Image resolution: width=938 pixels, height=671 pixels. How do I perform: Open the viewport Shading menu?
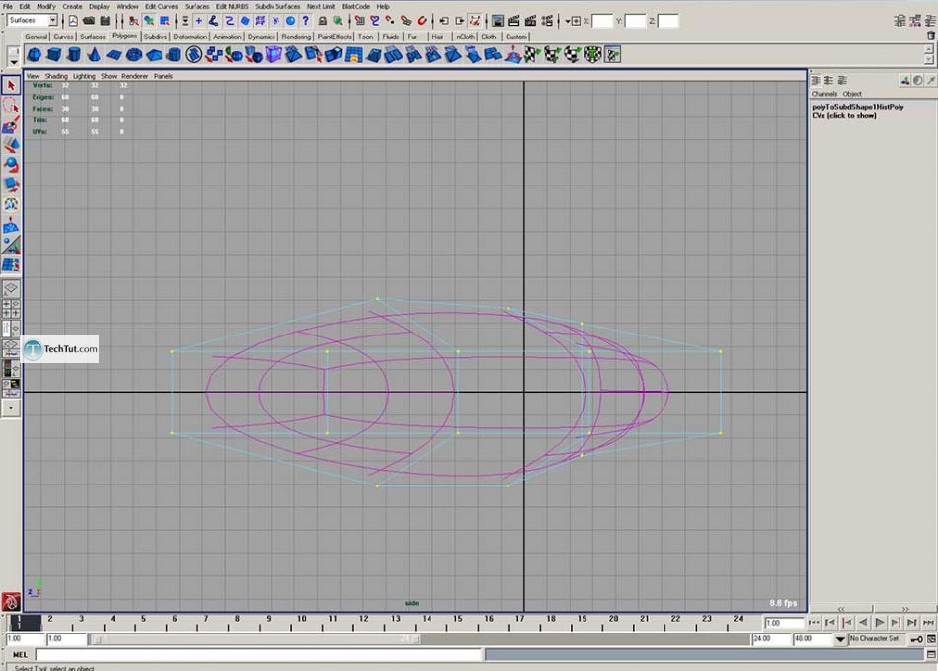[56, 76]
